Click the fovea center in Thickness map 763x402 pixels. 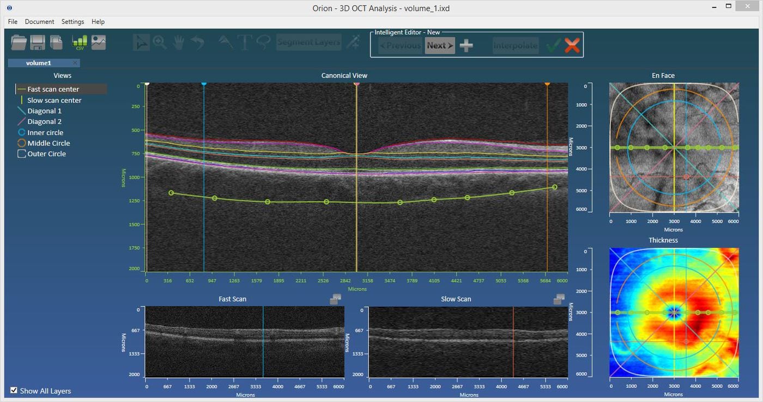675,313
